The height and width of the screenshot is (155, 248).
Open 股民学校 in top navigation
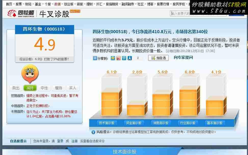(x=179, y=4)
